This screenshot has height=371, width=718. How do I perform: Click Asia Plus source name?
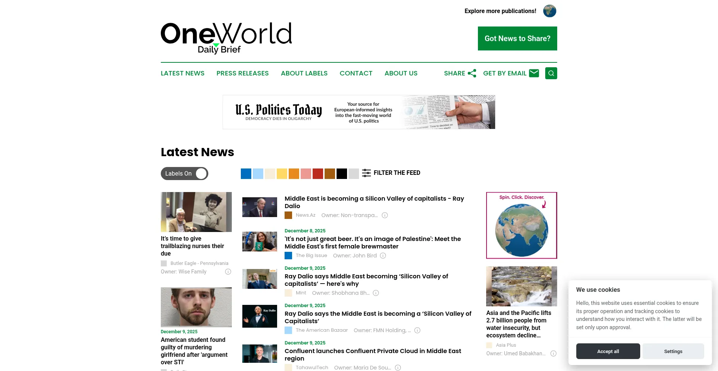tap(506, 345)
